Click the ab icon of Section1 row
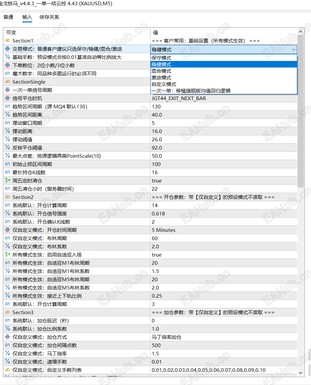This screenshot has width=311, height=385. pyautogui.click(x=7, y=41)
